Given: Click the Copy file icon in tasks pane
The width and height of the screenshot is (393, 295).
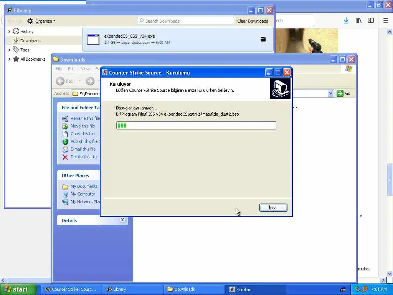Looking at the screenshot, I should point(65,134).
